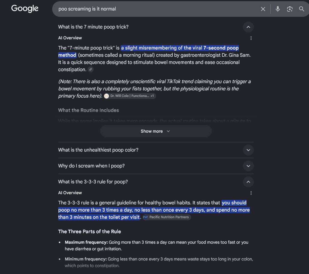Screen dimensions: 309x274
Task: Open the Google logo homepage link
Action: pyautogui.click(x=25, y=8)
